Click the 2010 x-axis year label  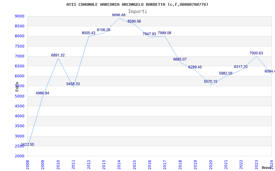pyautogui.click(x=58, y=165)
